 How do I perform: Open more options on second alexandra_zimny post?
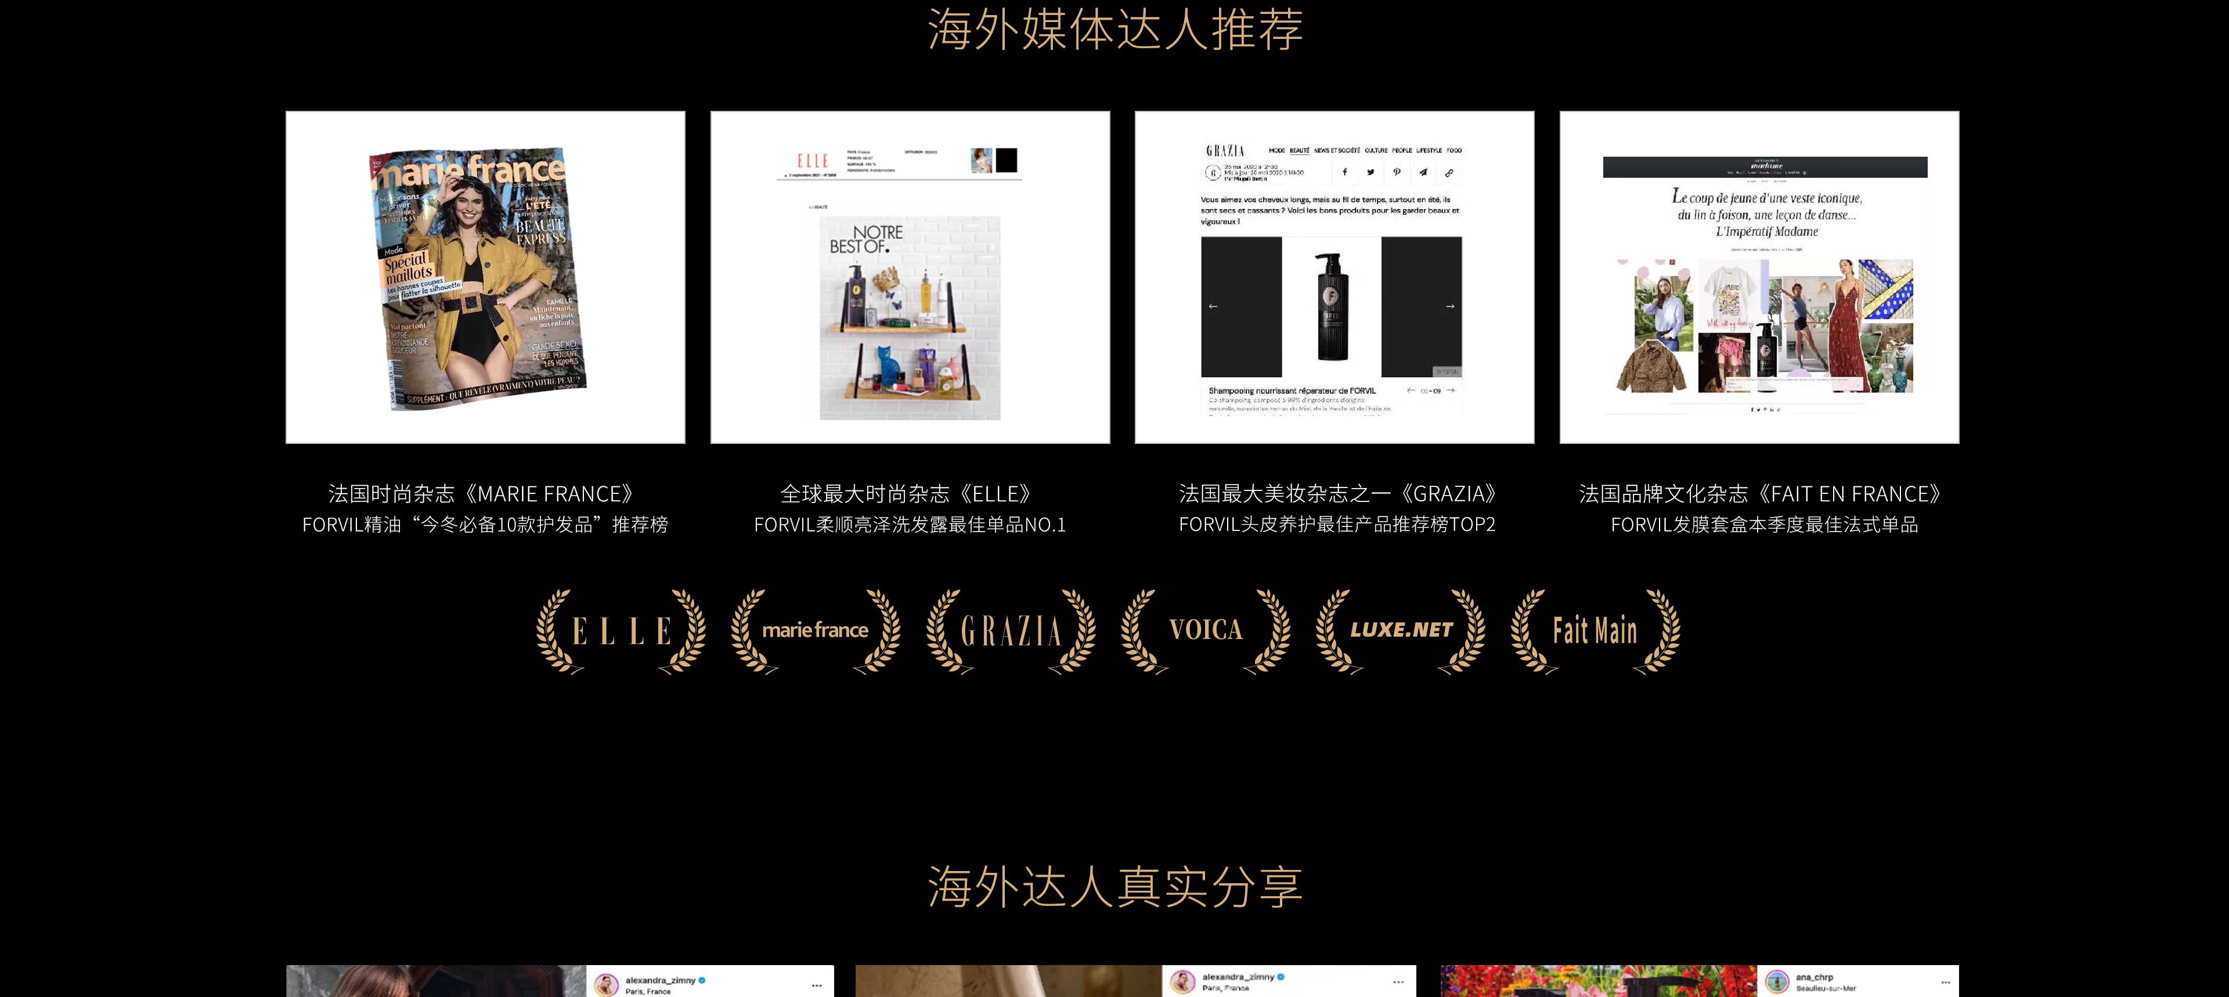point(1398,982)
